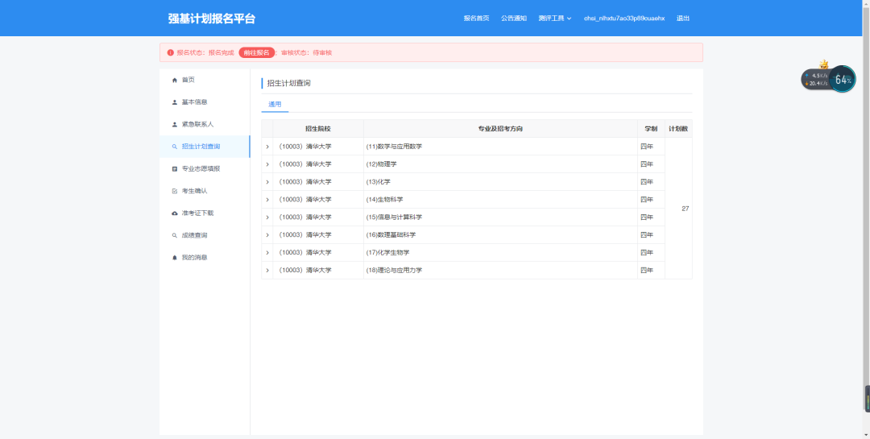Expand the row for (14)生物科学
Viewport: 870px width, 439px height.
pos(267,200)
